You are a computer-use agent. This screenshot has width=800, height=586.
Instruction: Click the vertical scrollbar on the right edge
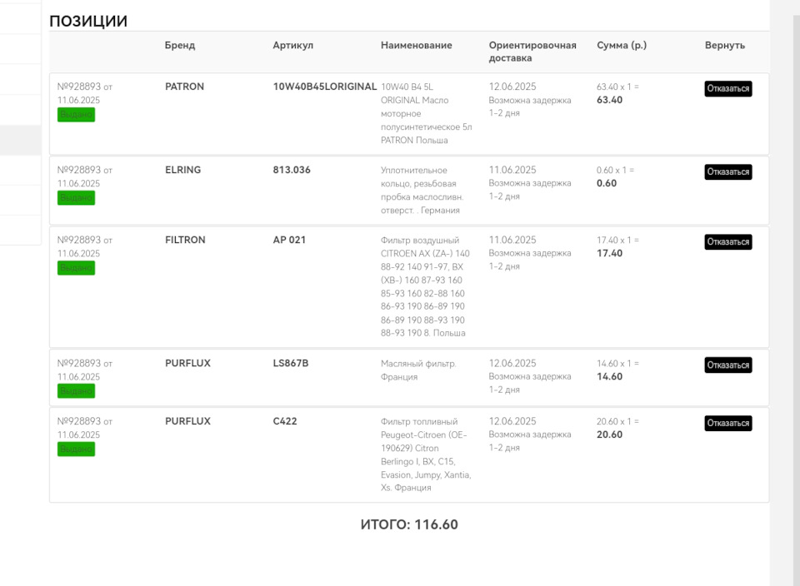pyautogui.click(x=784, y=291)
